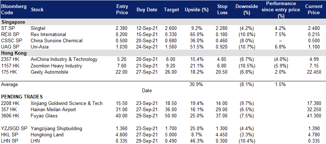Screen dimensions: 326x144
Task: Click Hainan Meilan Airport buy date
Action: coord(147,109)
